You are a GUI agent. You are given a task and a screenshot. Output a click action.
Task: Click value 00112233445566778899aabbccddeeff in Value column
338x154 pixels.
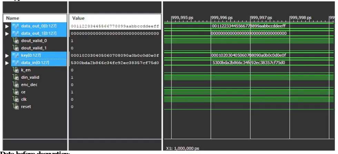coord(115,26)
